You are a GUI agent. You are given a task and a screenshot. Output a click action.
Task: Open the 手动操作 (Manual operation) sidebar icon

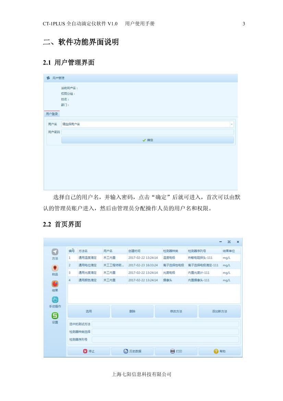pos(55,299)
